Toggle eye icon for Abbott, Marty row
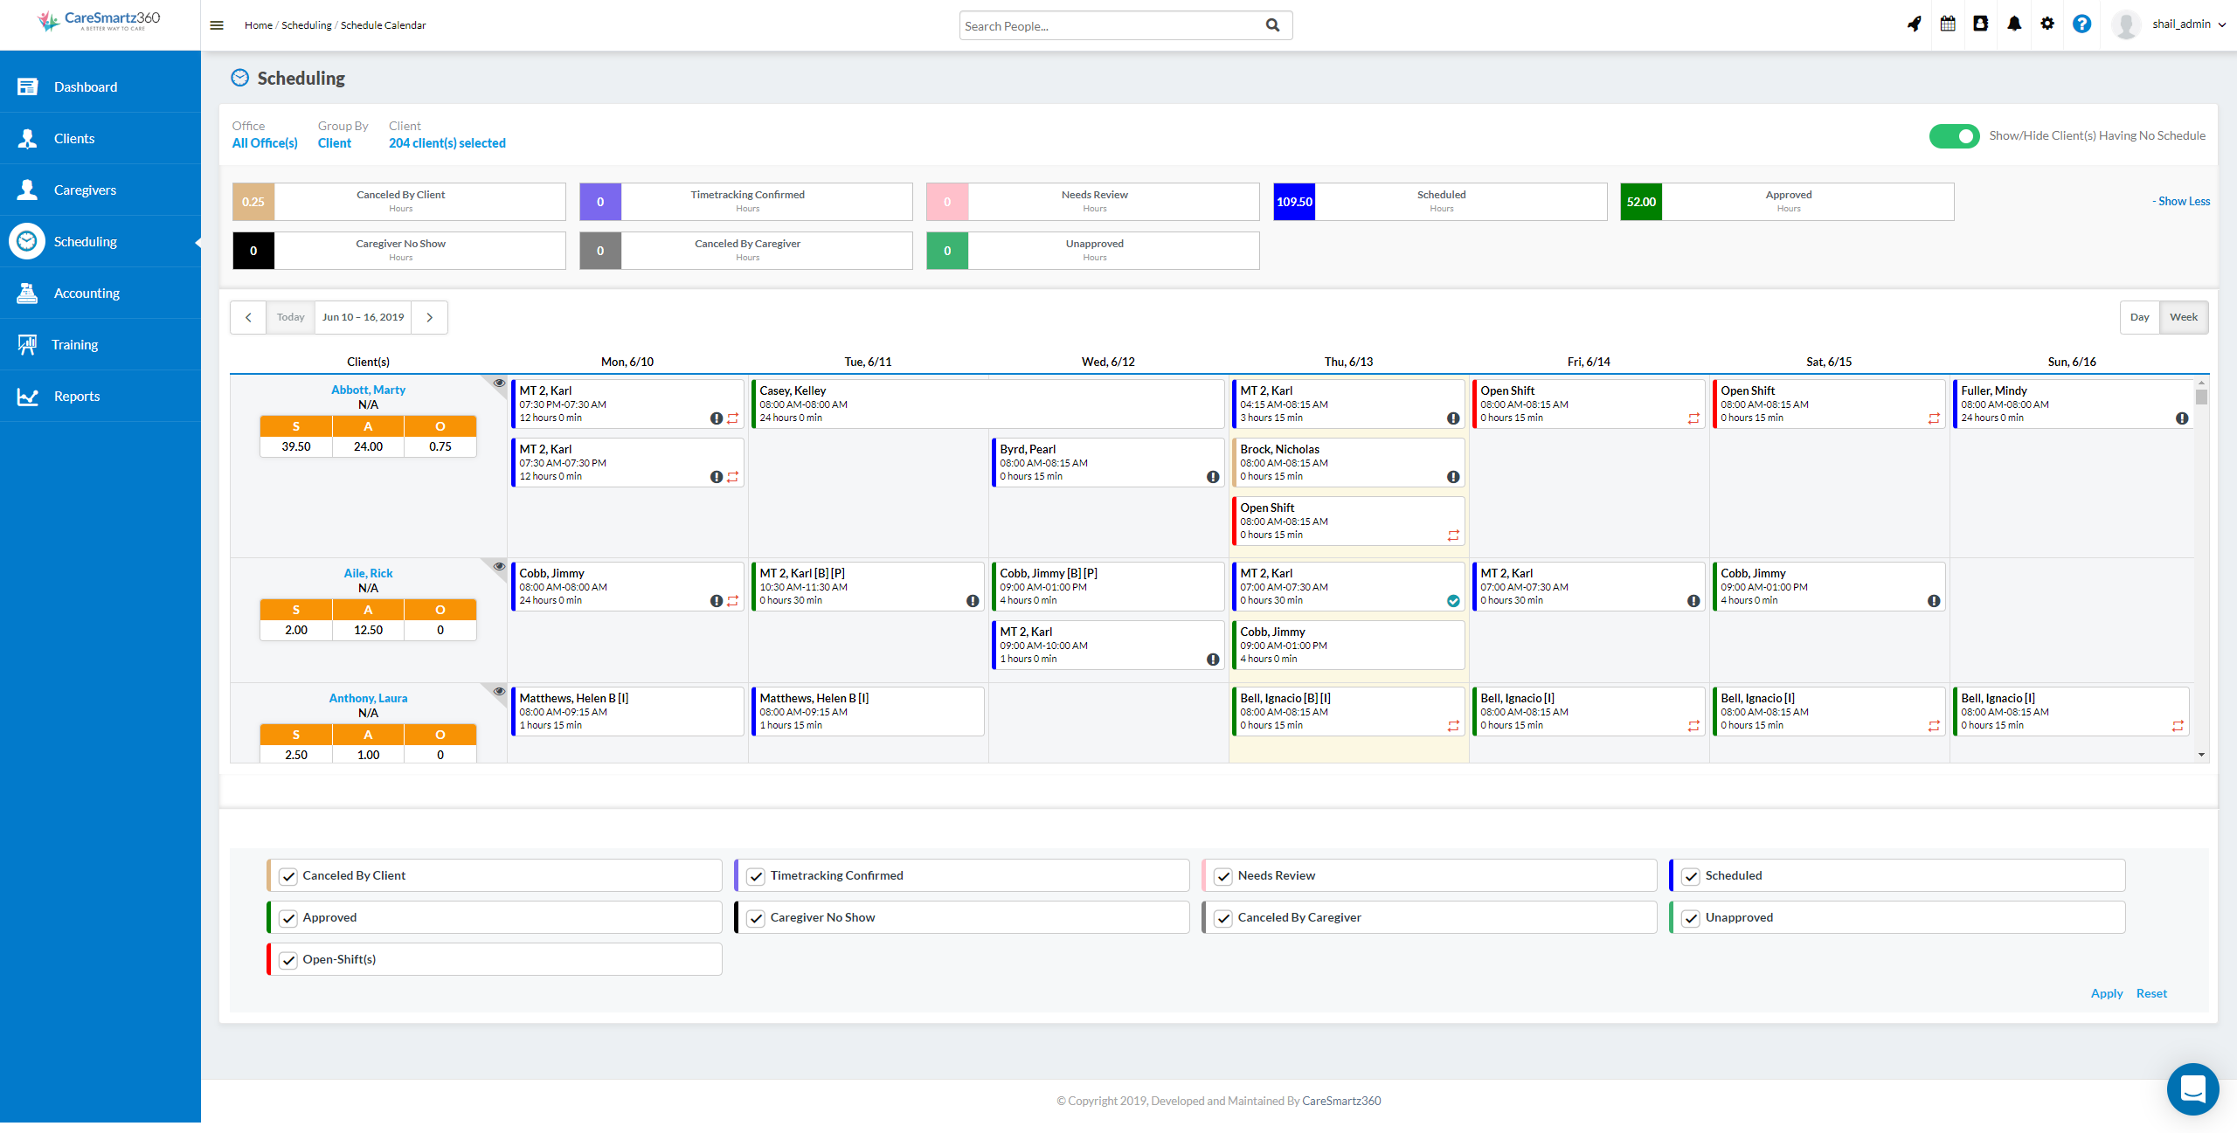This screenshot has height=1133, width=2237. pos(499,383)
